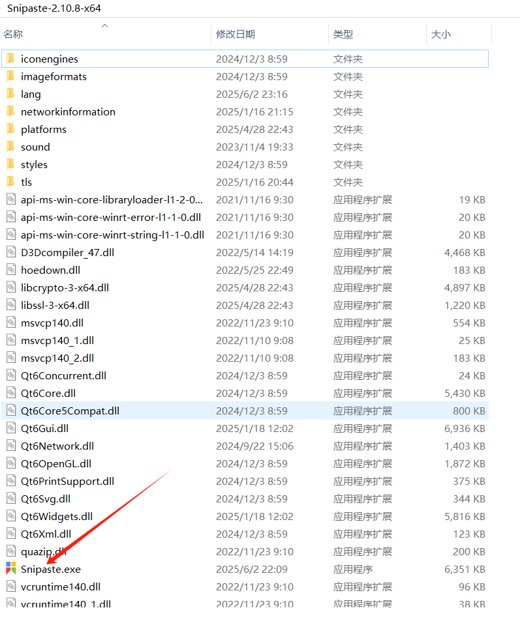
Task: Click the sound folder icon
Action: 11,147
